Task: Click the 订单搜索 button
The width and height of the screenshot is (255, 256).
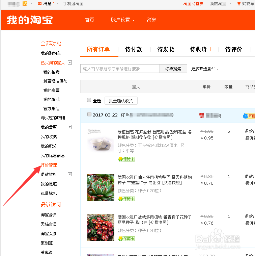Action: tap(173, 69)
